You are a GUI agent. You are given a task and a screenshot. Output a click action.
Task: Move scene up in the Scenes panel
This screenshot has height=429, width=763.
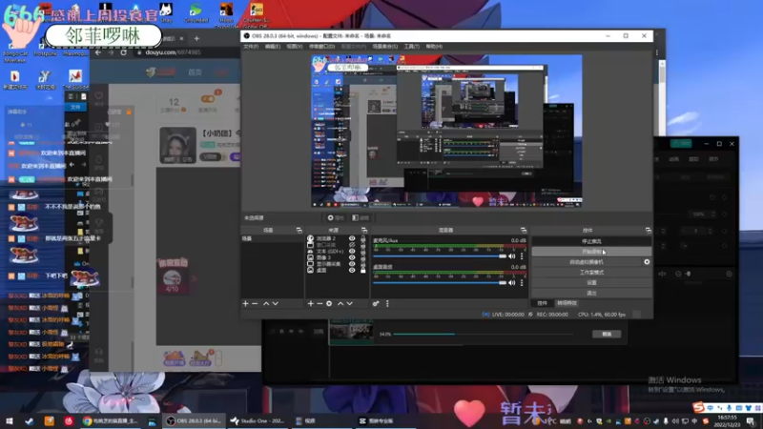[266, 303]
